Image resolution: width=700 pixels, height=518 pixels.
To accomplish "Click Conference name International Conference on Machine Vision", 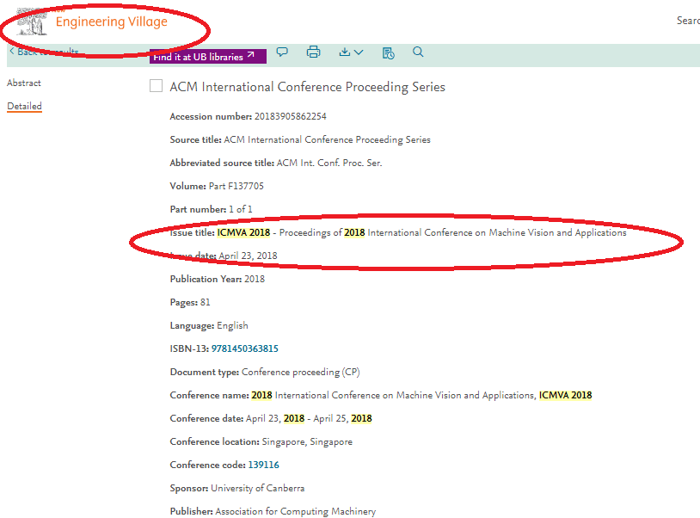I will pyautogui.click(x=421, y=395).
